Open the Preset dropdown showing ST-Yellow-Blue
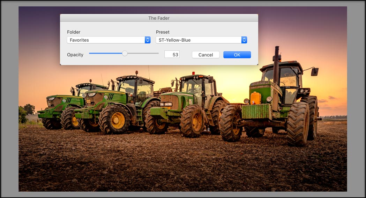Viewport: 366px width, 198px height. point(201,40)
